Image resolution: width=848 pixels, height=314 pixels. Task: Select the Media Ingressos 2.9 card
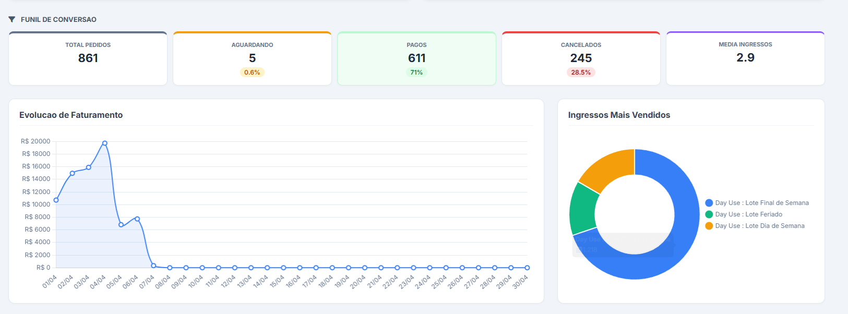click(745, 58)
